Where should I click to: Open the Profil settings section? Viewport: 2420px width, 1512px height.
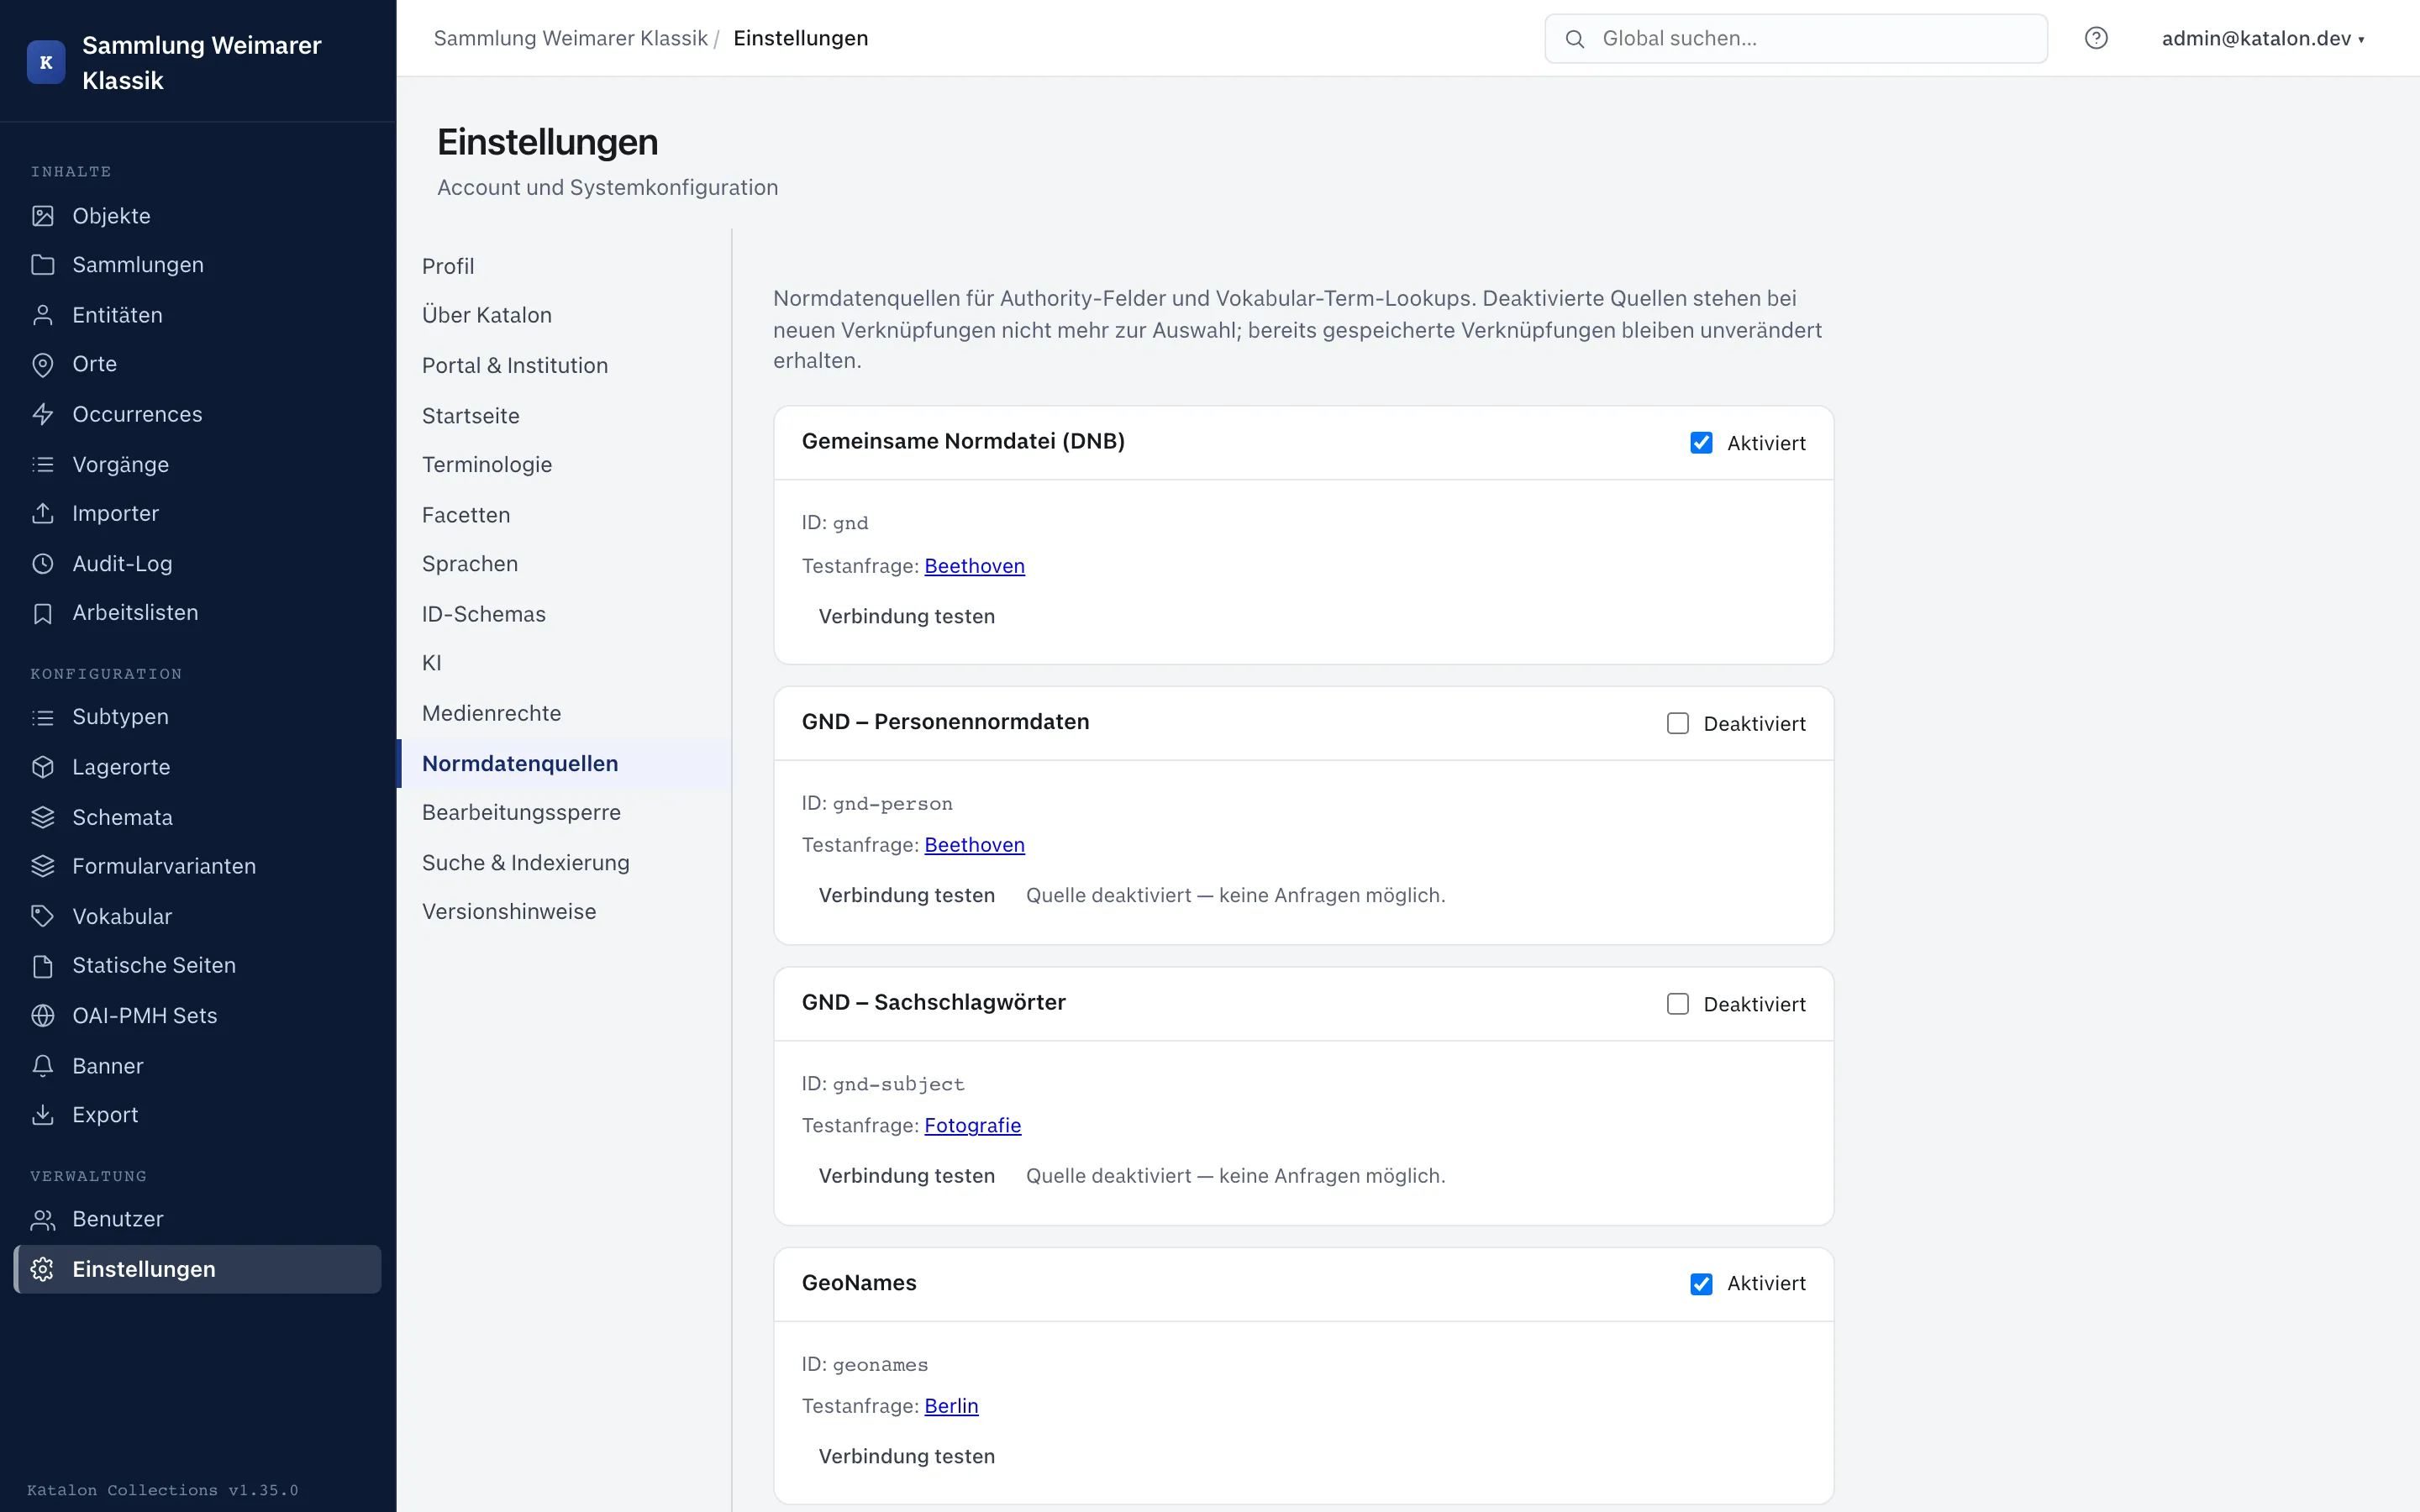[x=565, y=266]
